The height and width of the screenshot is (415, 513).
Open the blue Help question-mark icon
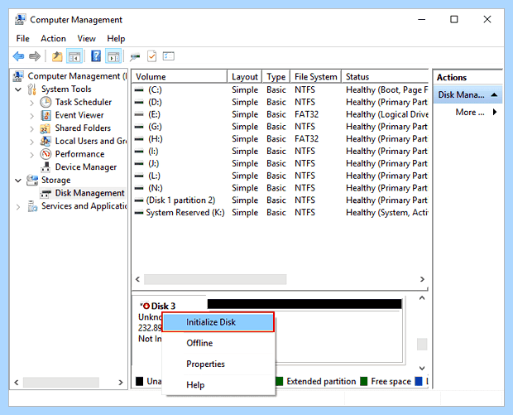pos(96,56)
